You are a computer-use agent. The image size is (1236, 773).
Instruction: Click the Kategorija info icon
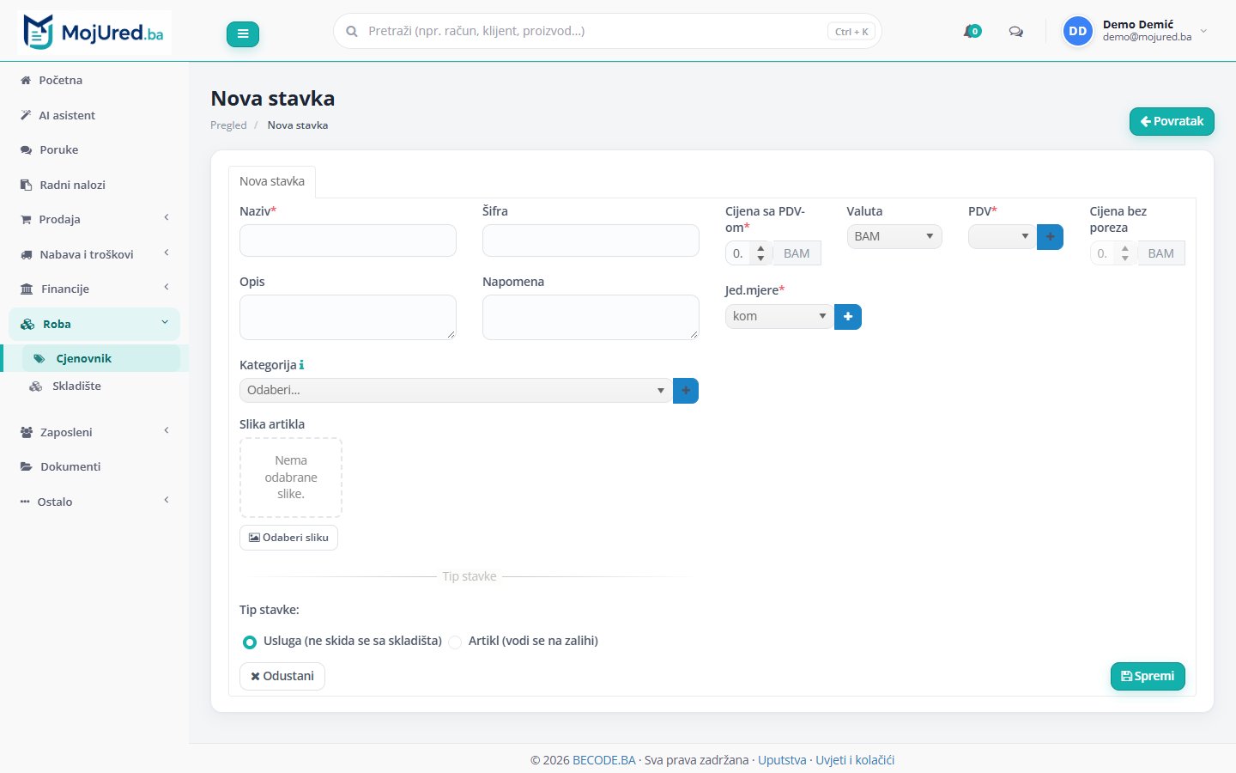[x=301, y=365]
